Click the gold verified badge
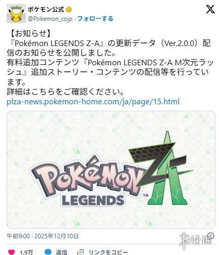This screenshot has width=219, height=255. pyautogui.click(x=69, y=10)
